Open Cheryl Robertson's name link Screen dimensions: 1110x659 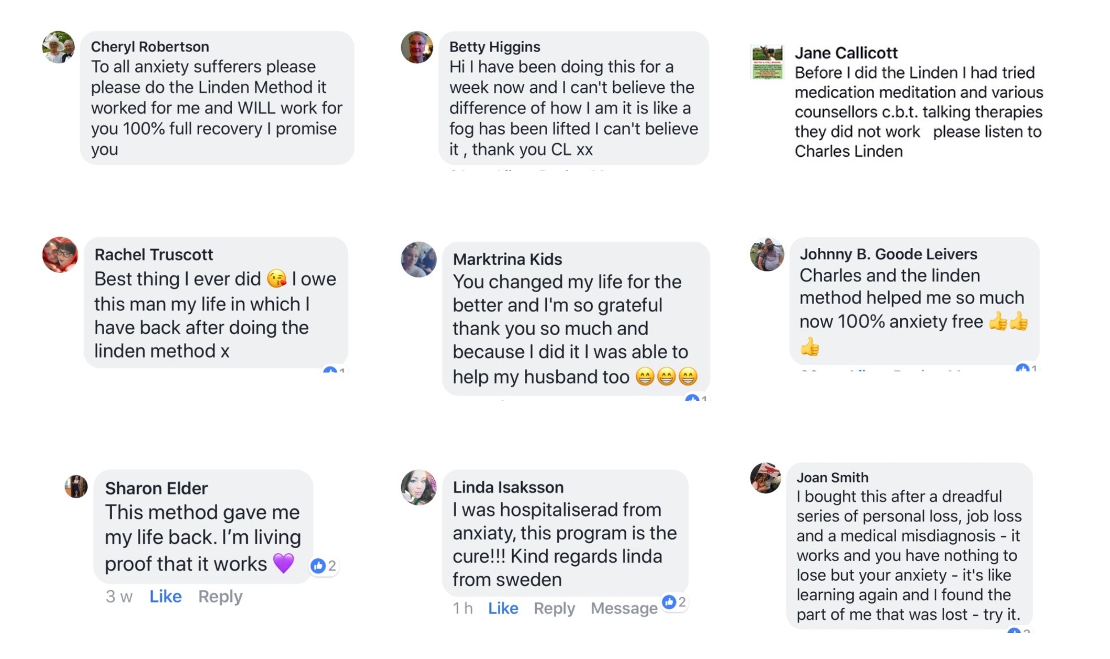pyautogui.click(x=150, y=47)
